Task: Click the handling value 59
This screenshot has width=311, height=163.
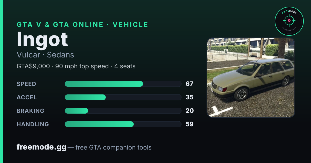Action: 189,124
